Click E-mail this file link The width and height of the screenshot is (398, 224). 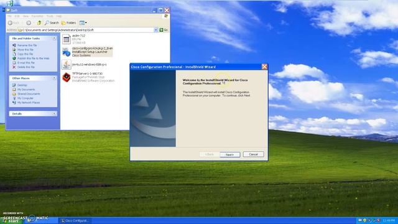pos(26,62)
